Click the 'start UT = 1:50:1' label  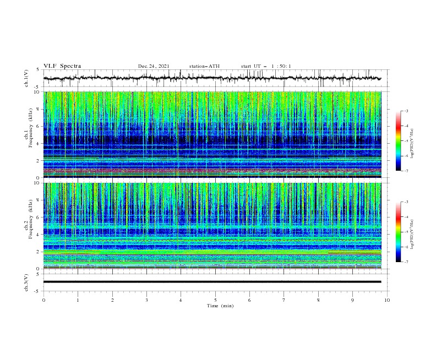point(266,66)
